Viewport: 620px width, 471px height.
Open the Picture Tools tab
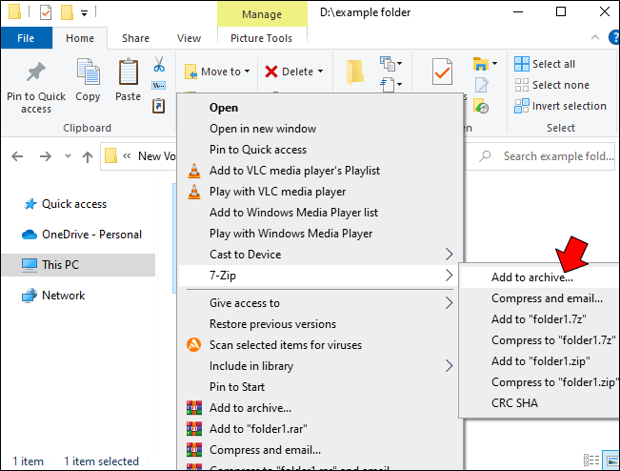tap(261, 38)
